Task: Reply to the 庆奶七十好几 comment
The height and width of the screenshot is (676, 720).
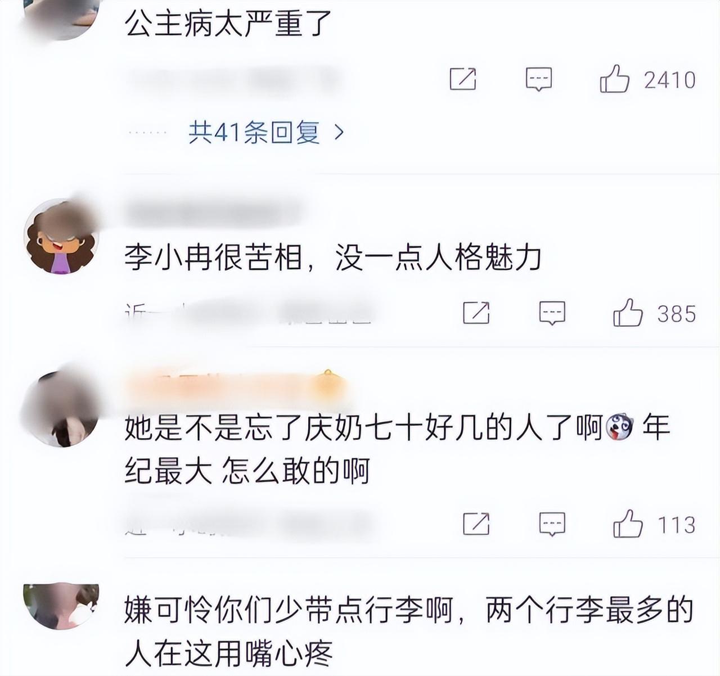Action: pyautogui.click(x=552, y=524)
